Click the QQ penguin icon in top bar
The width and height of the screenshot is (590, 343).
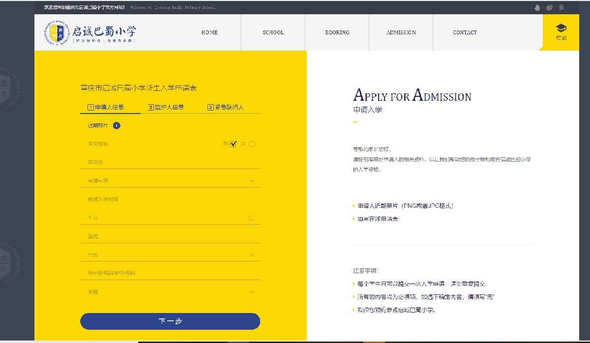pyautogui.click(x=537, y=8)
